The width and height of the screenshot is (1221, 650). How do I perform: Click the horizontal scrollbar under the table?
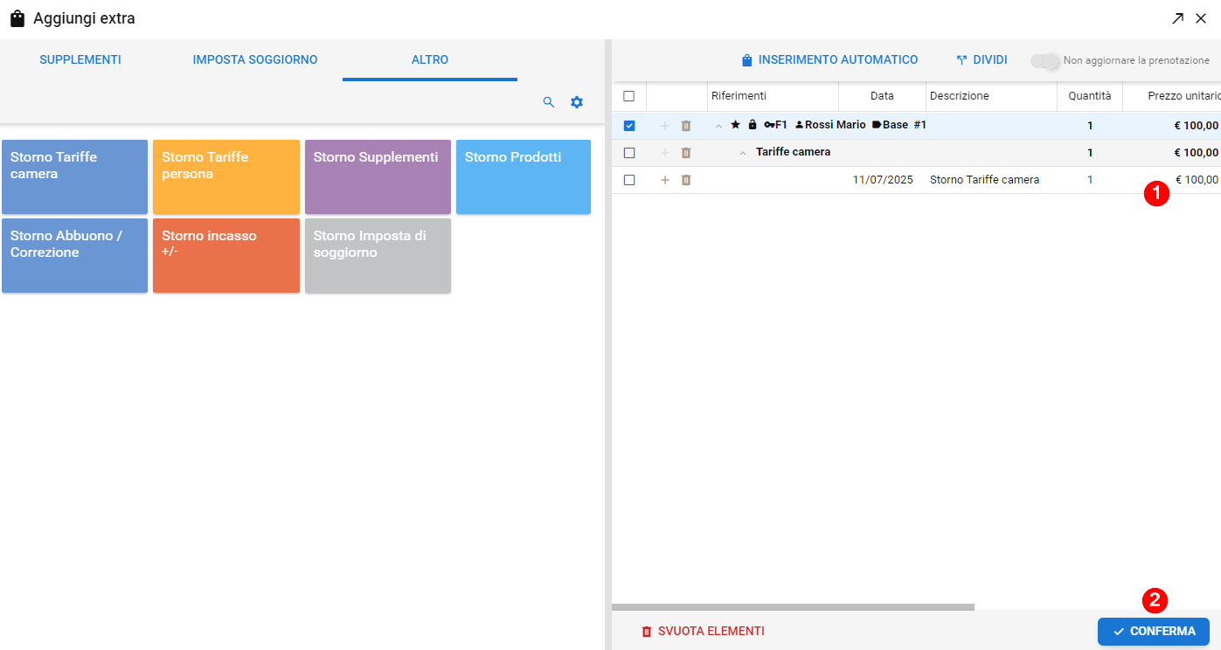click(792, 606)
